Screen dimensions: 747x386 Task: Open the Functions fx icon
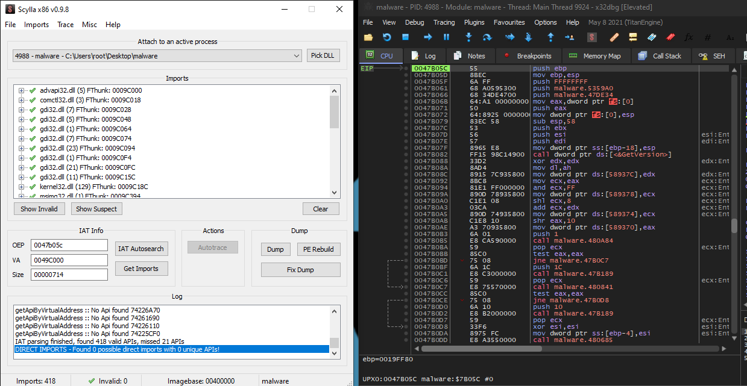[x=689, y=37]
